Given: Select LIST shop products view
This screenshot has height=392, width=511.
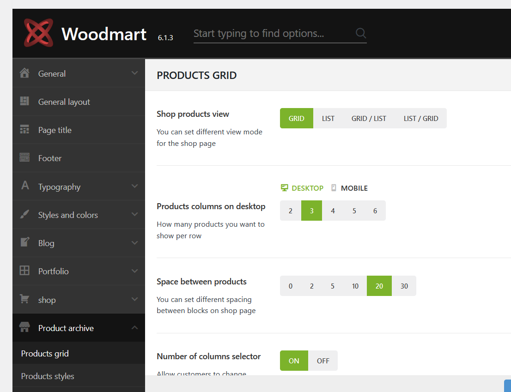Looking at the screenshot, I should (x=328, y=118).
